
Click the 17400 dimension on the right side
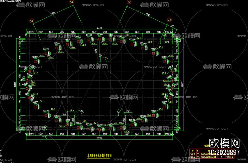point(182,84)
